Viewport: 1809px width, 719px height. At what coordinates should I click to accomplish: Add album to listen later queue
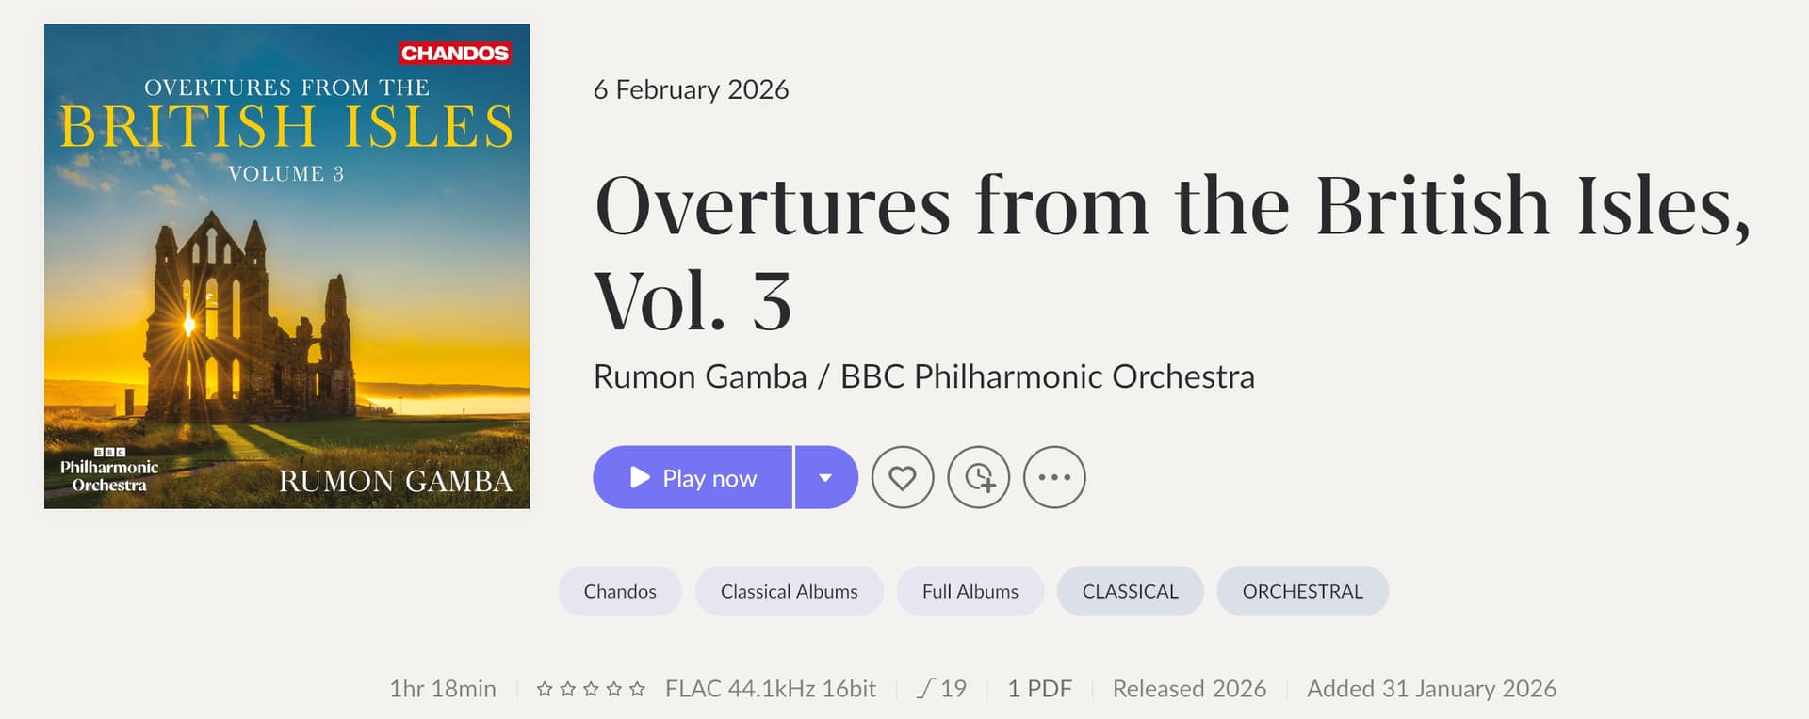click(979, 478)
